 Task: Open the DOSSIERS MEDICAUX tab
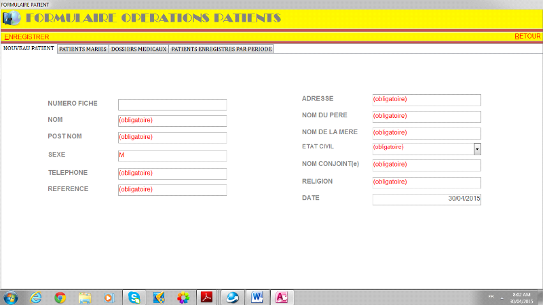coord(139,49)
